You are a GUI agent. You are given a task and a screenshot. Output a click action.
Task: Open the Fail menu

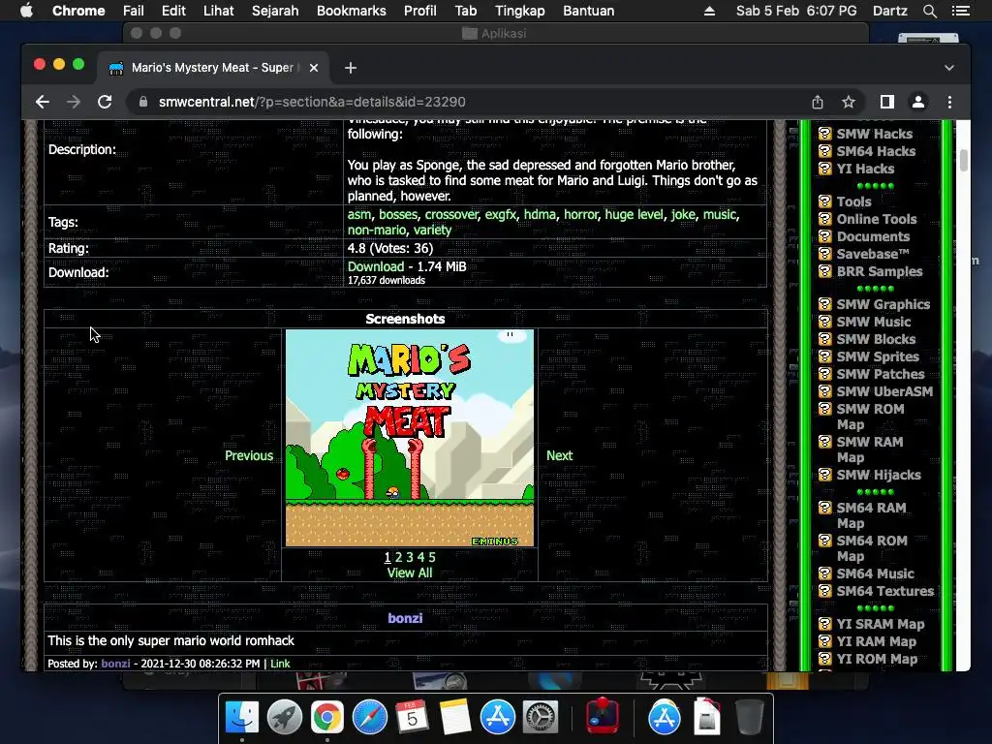tap(133, 11)
